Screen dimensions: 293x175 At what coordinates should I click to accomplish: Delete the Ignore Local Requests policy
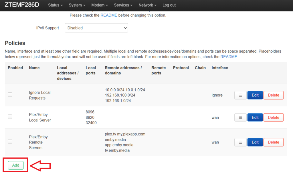tap(273, 95)
